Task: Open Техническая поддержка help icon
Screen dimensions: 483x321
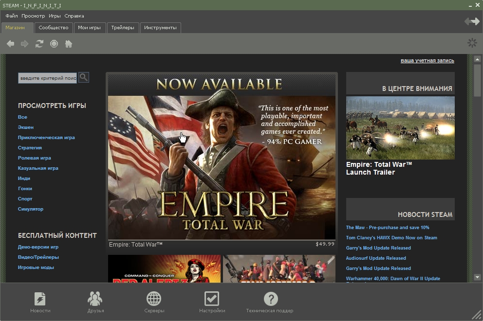Action: pos(270,302)
